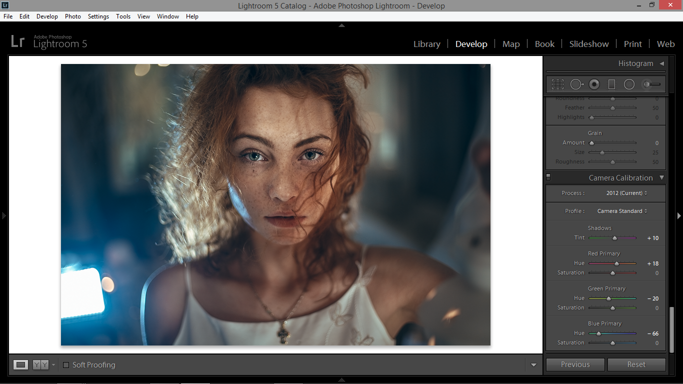This screenshot has height=384, width=683.
Task: Switch to the Library module
Action: point(427,44)
